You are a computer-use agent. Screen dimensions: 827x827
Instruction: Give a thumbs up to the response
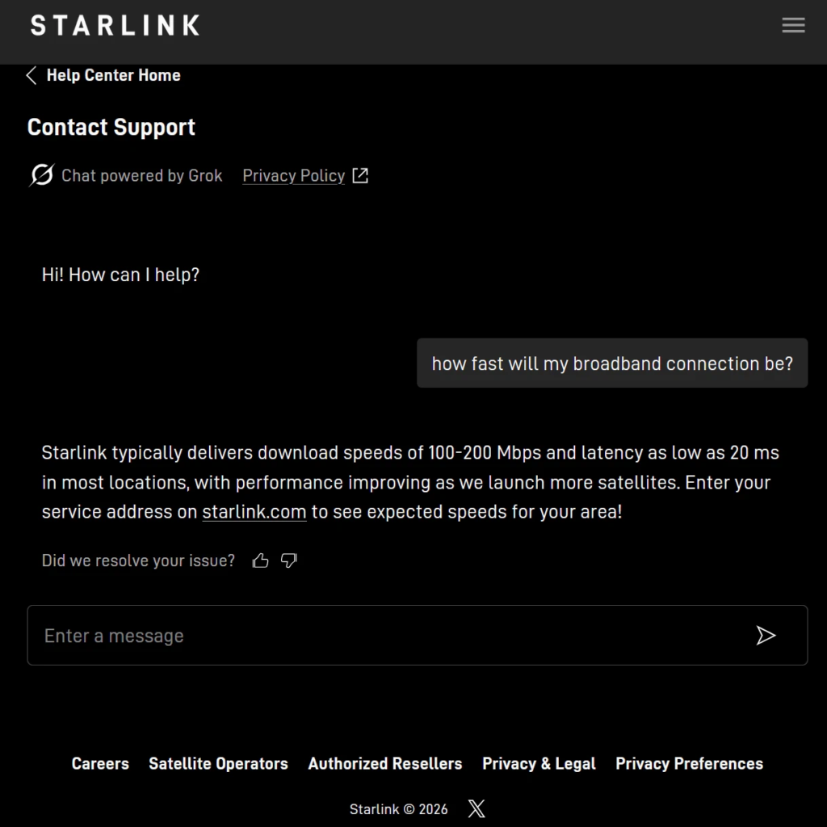tap(260, 560)
